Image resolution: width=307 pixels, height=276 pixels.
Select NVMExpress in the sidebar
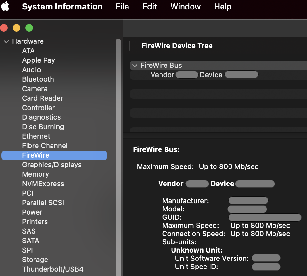tap(43, 184)
